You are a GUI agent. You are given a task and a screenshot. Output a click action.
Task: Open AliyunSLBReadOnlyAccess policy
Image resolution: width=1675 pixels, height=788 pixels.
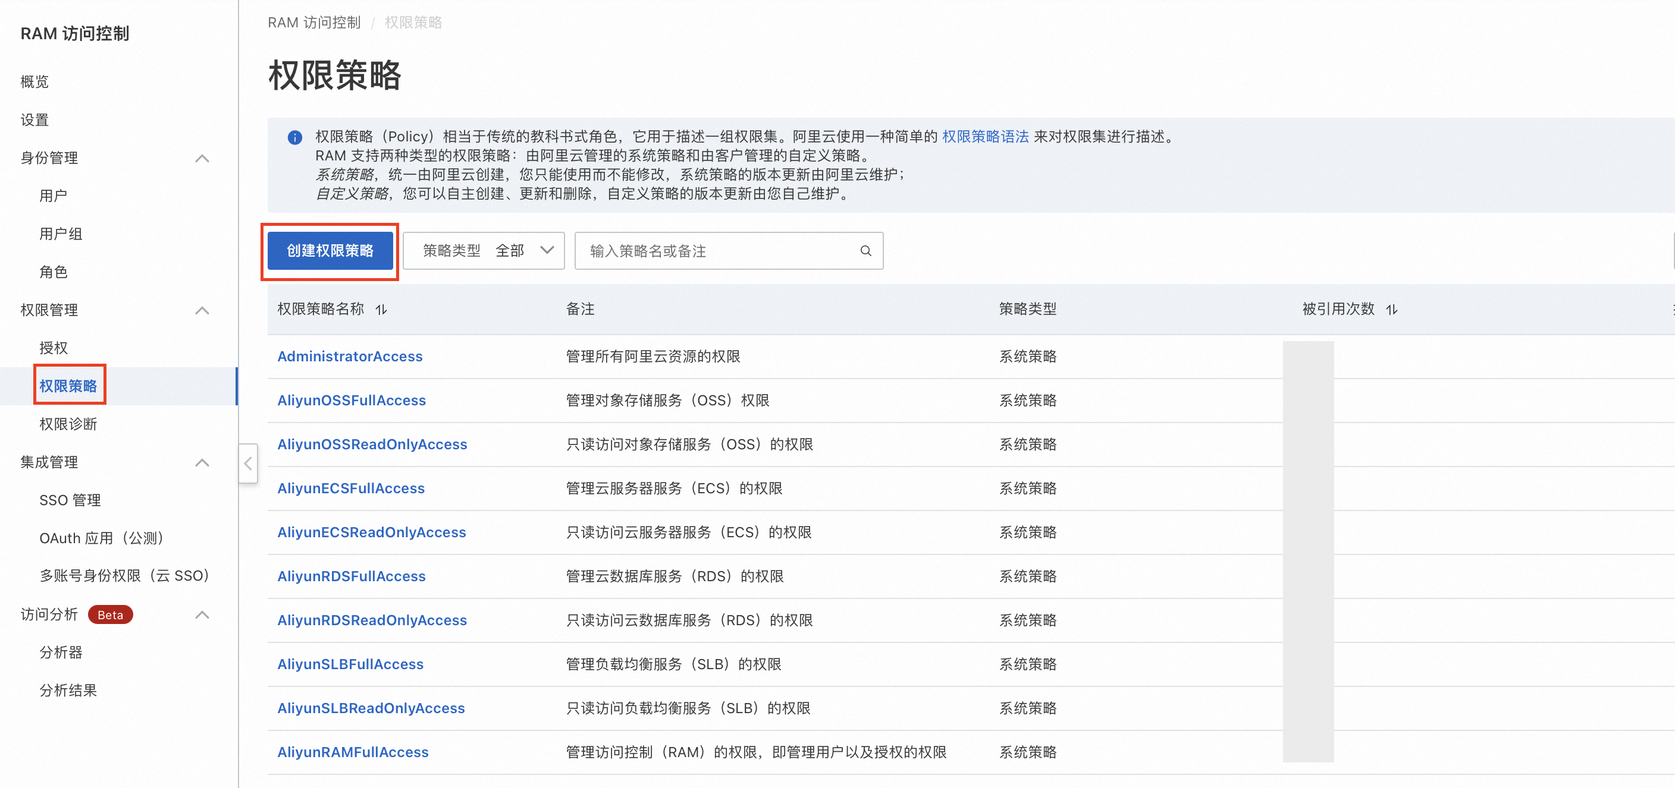coord(371,708)
